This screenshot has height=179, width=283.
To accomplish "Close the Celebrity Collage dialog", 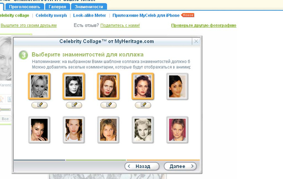I will (196, 41).
